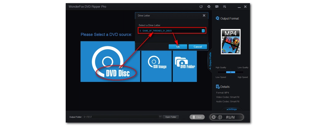The height and width of the screenshot is (126, 316).
Task: Click the 'High Quality' slider label
Action: pos(221,67)
